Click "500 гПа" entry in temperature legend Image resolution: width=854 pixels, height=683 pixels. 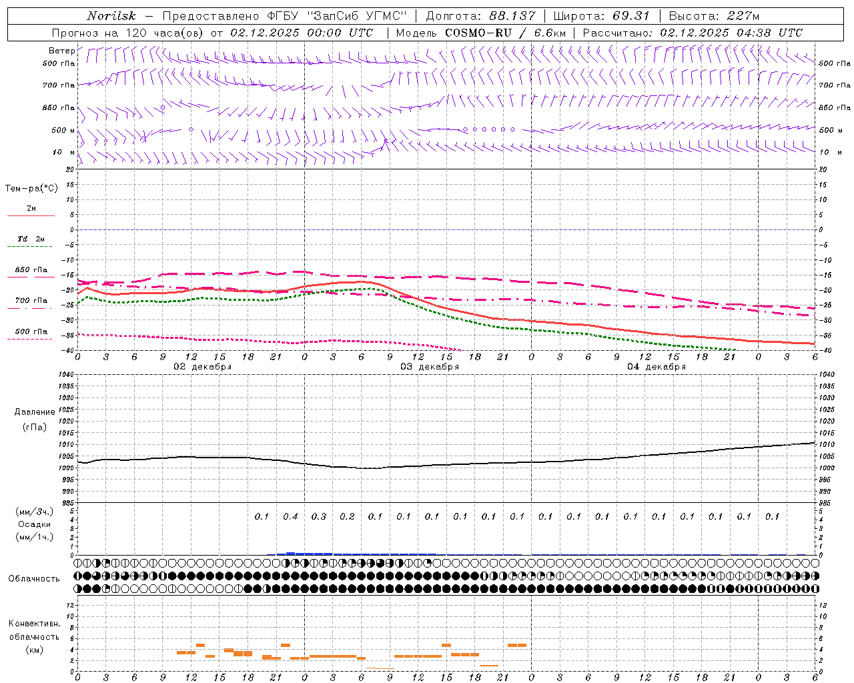point(31,331)
